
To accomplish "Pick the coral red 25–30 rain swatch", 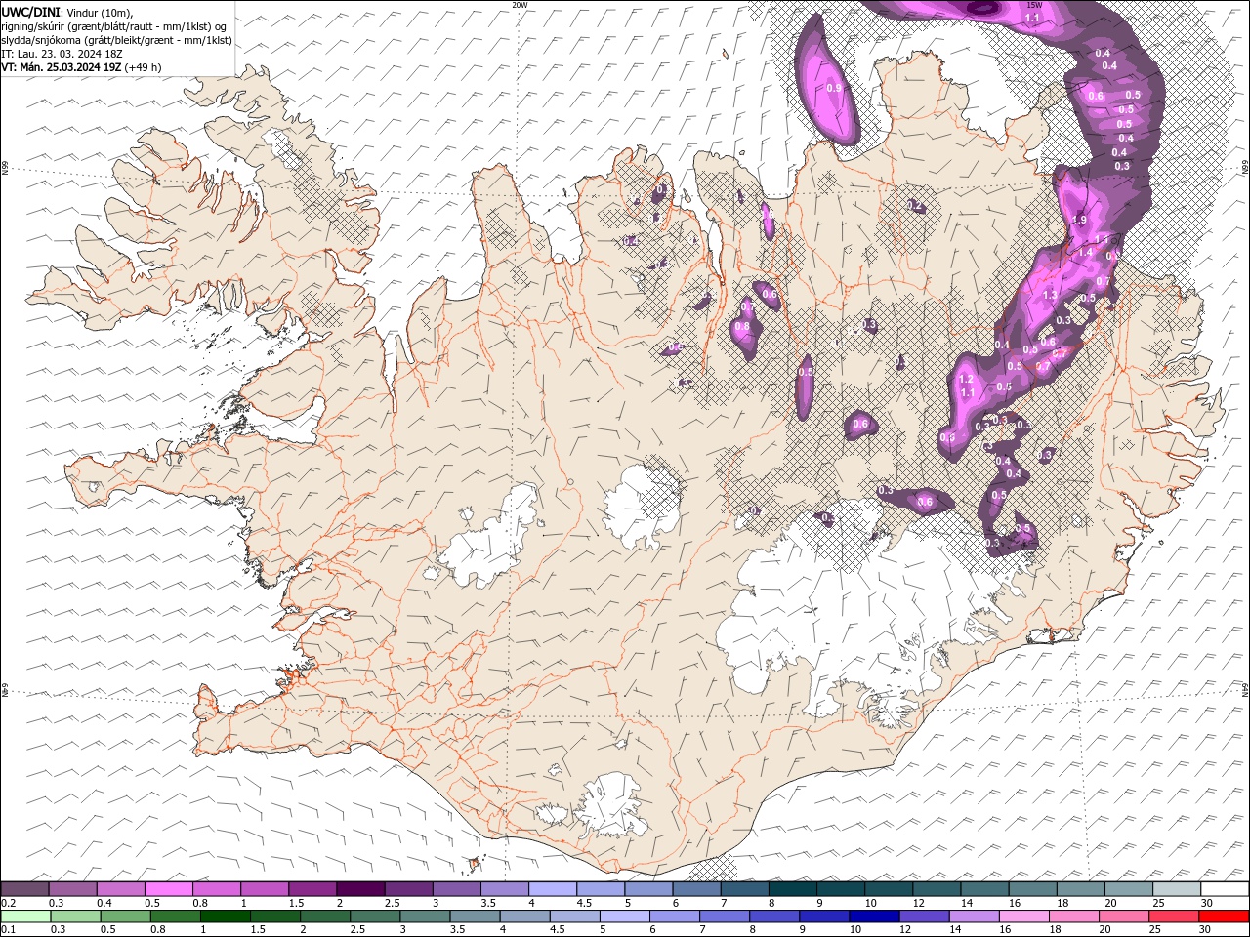I will pos(1174,917).
